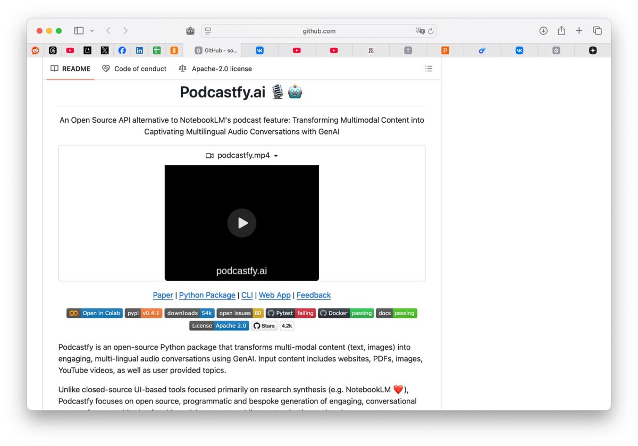Toggle the Safari sidebar
Image resolution: width=638 pixels, height=446 pixels.
[79, 31]
